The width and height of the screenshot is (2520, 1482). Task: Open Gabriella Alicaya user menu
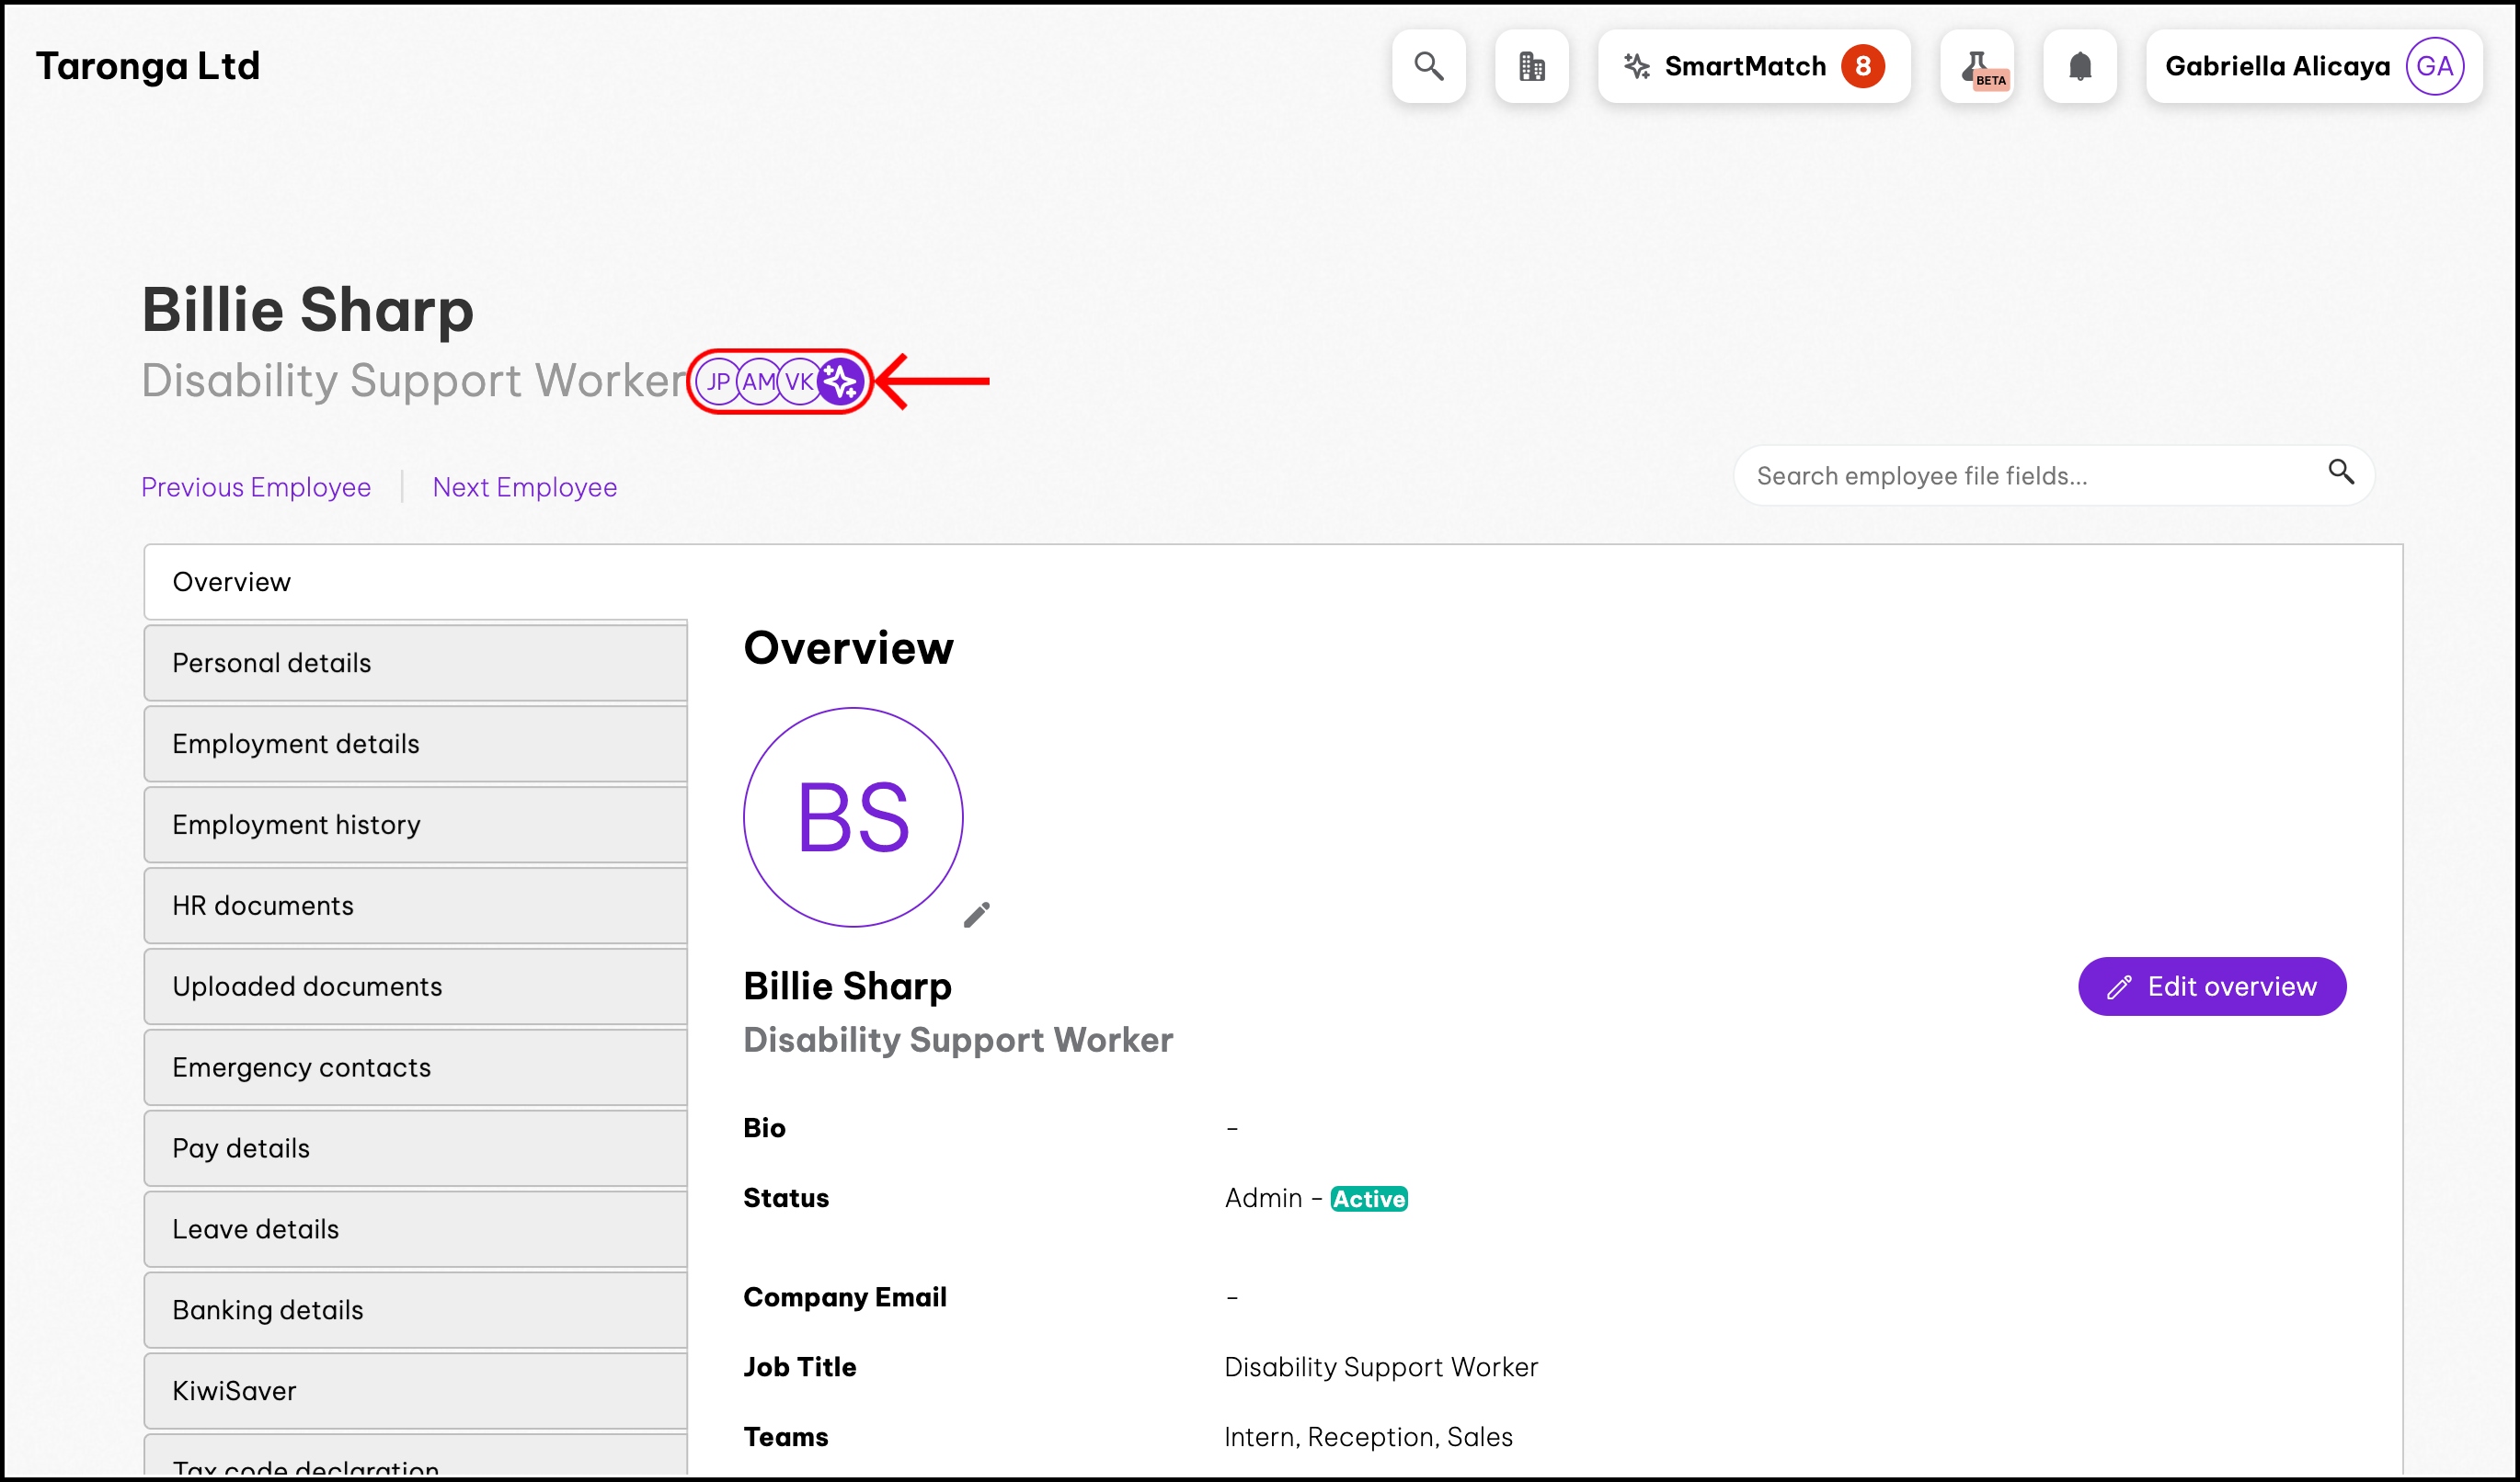click(x=2312, y=66)
